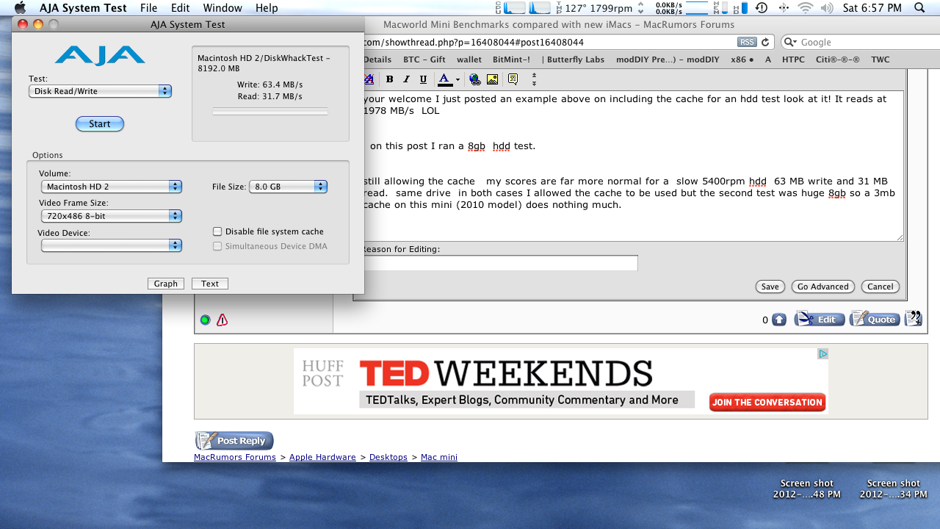Click the ad choices icon on TED banner
Image resolution: width=940 pixels, height=529 pixels.
(x=823, y=354)
